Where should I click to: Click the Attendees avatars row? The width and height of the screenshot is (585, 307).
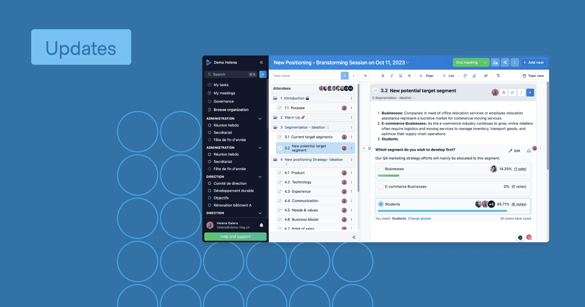(336, 88)
